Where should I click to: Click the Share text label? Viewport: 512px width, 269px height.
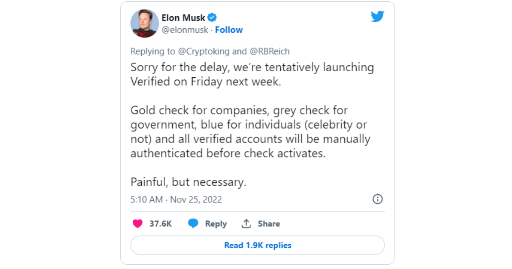(269, 224)
